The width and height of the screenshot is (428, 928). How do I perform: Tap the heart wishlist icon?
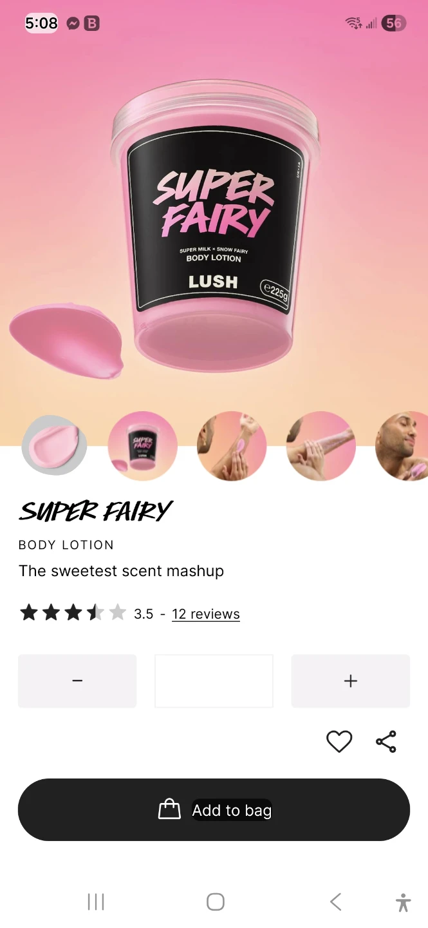pos(339,742)
